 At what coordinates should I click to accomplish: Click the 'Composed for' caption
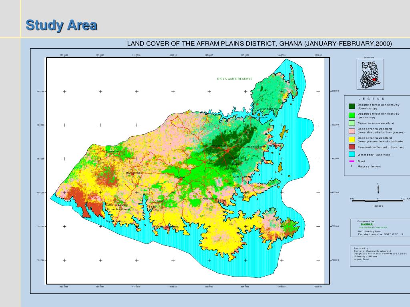click(x=366, y=221)
